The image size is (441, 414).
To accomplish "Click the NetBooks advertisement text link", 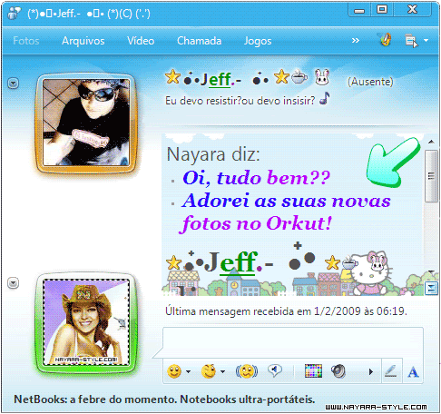I will coord(164,399).
